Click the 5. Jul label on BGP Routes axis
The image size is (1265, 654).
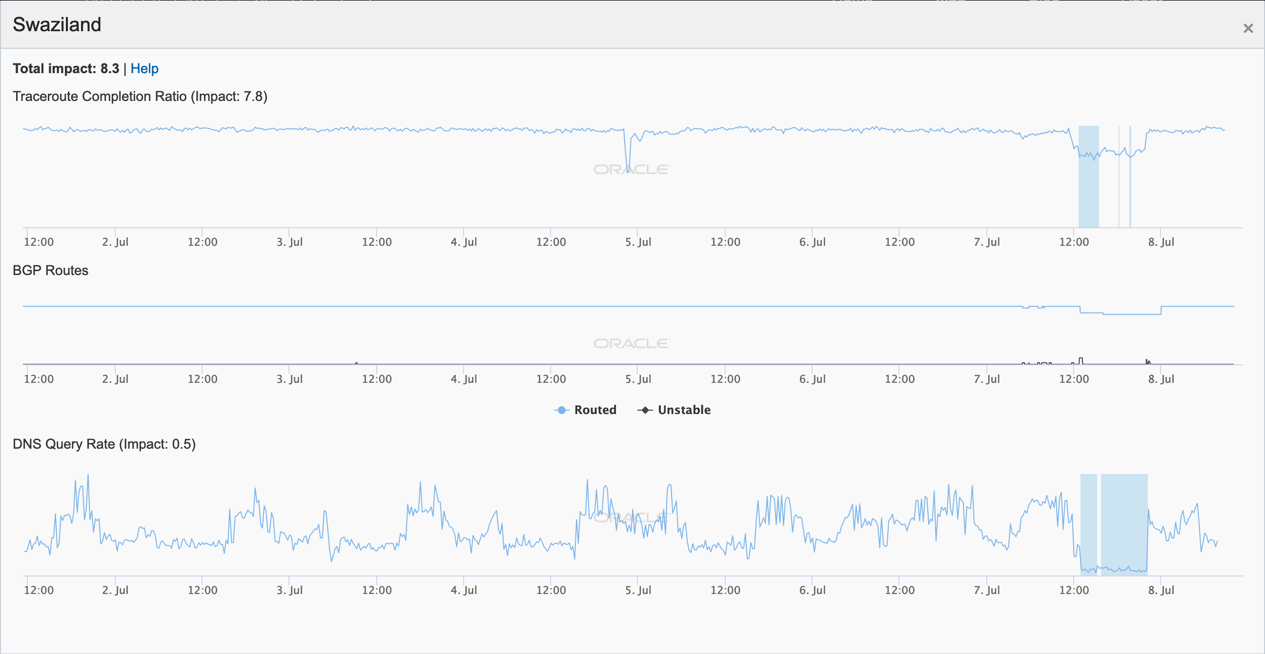(638, 379)
